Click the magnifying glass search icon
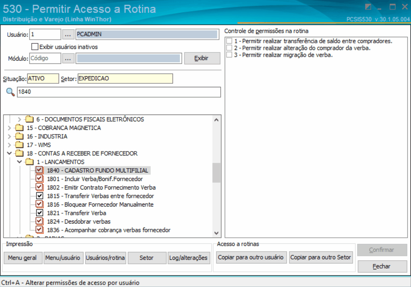The width and height of the screenshot is (411, 287). 10,92
